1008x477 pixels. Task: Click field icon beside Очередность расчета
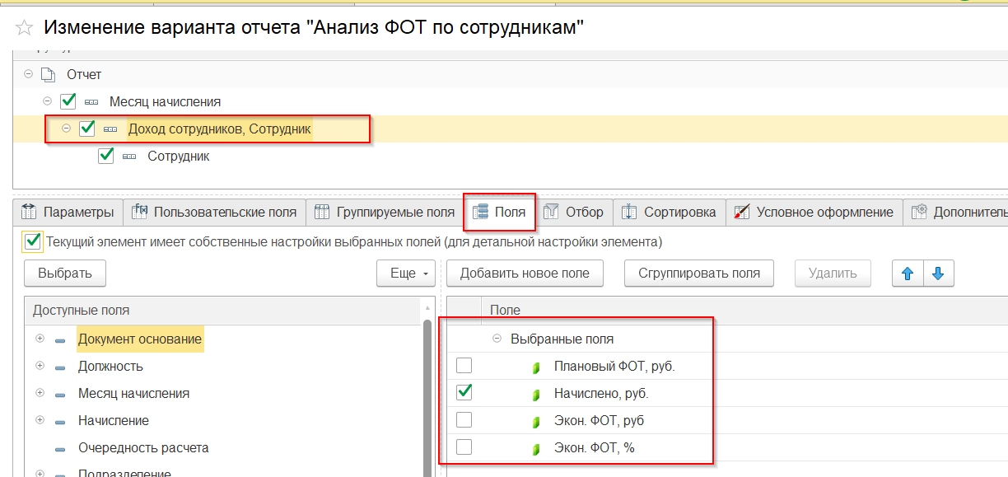60,449
